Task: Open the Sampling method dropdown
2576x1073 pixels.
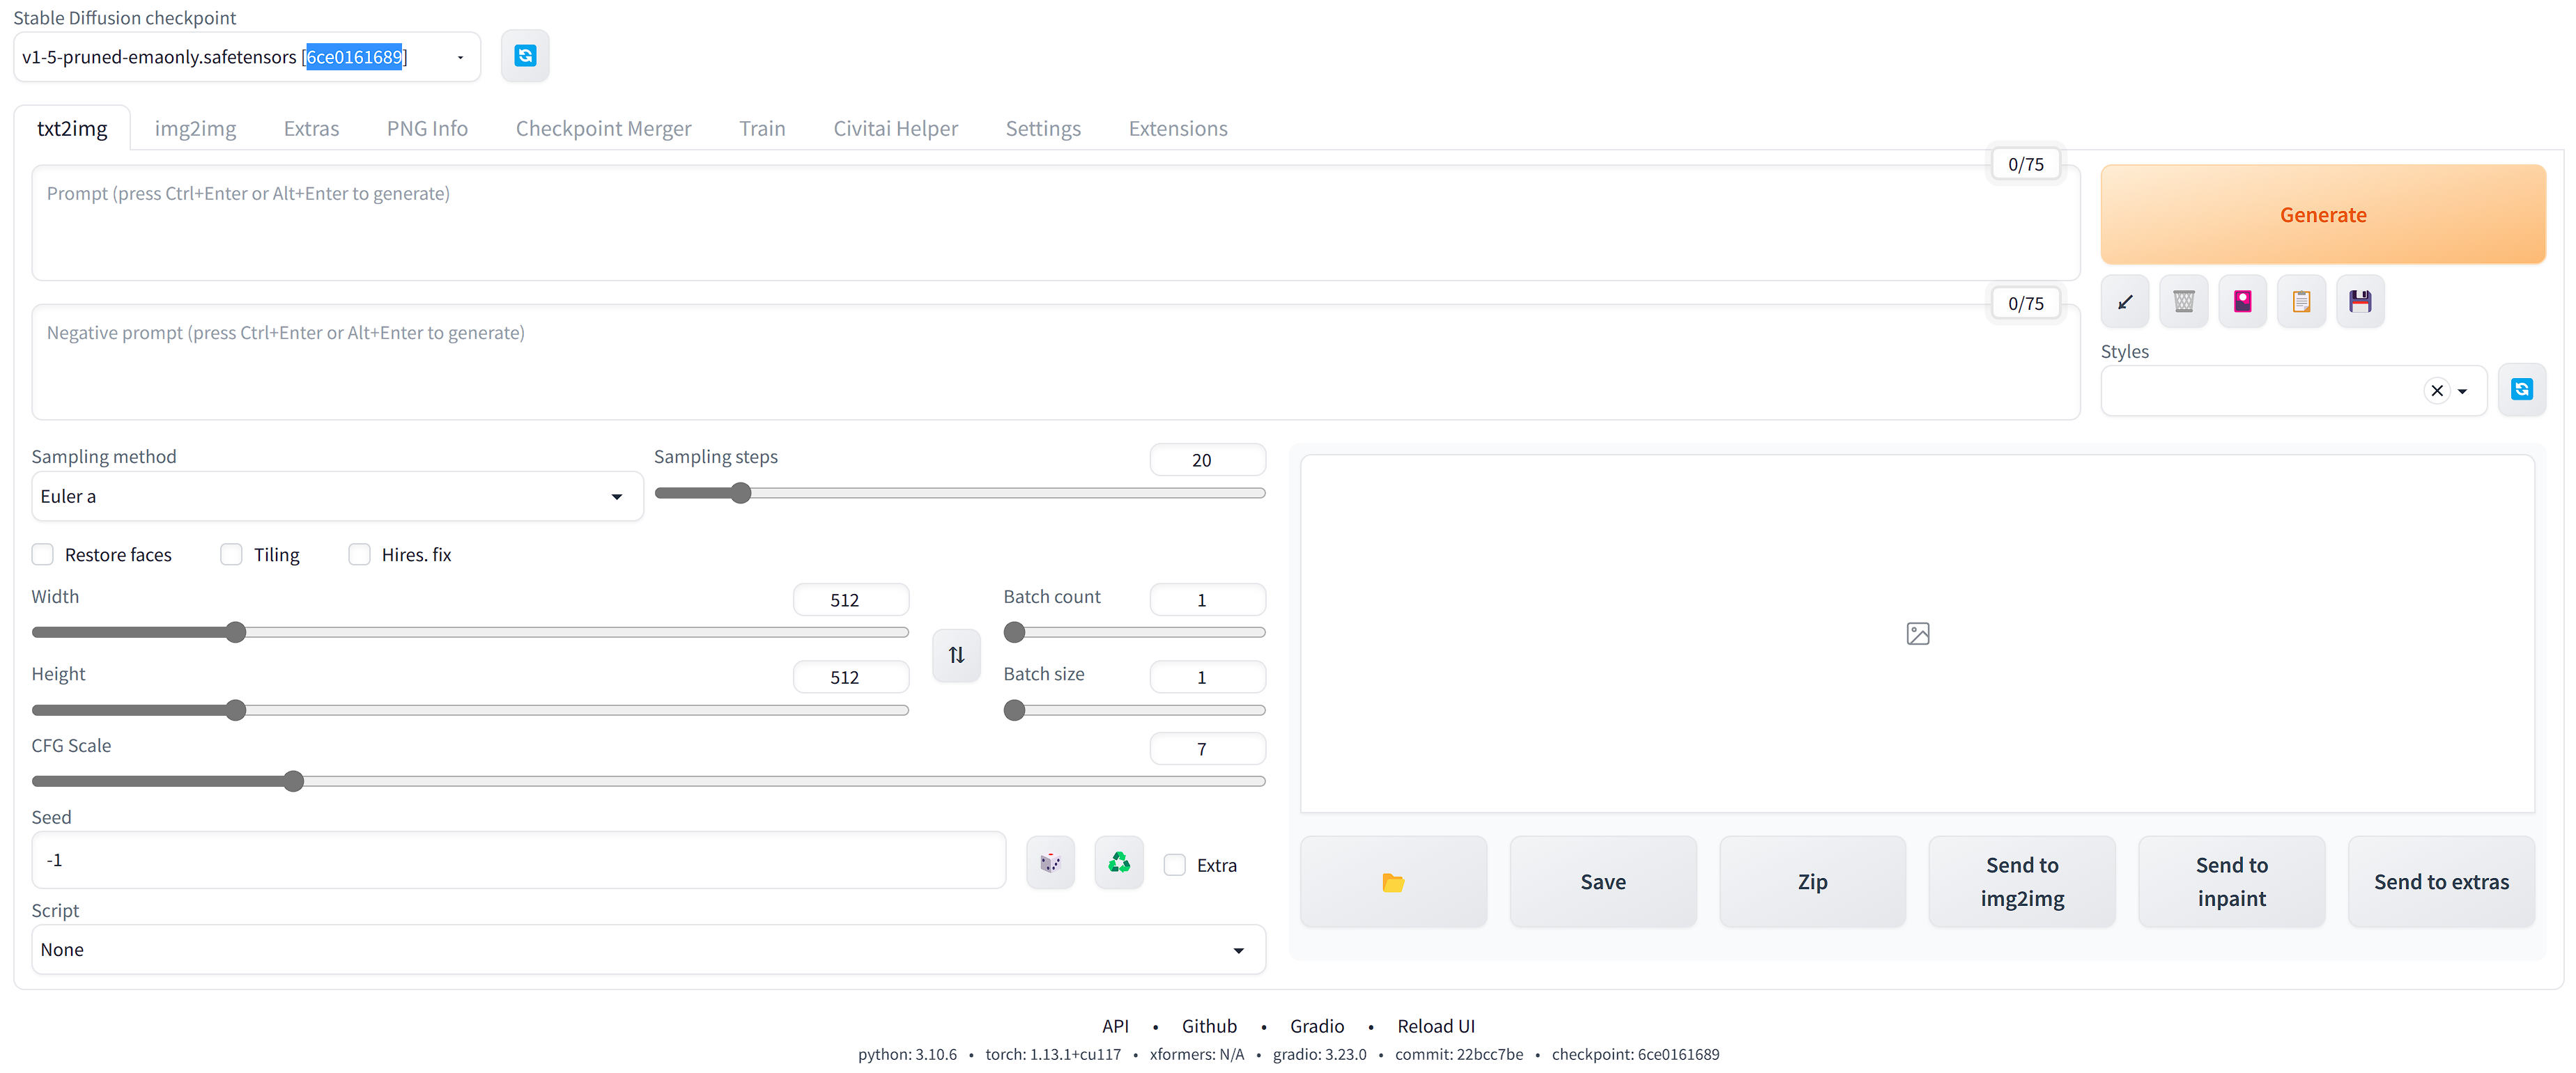Action: click(336, 496)
